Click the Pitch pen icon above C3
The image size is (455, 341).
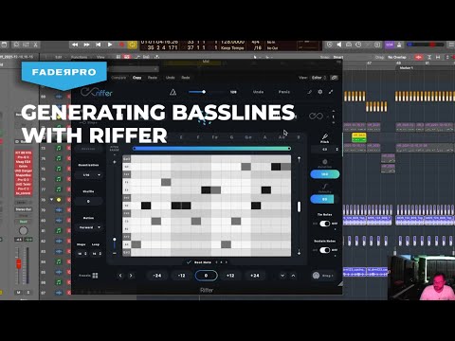[x=324, y=136]
